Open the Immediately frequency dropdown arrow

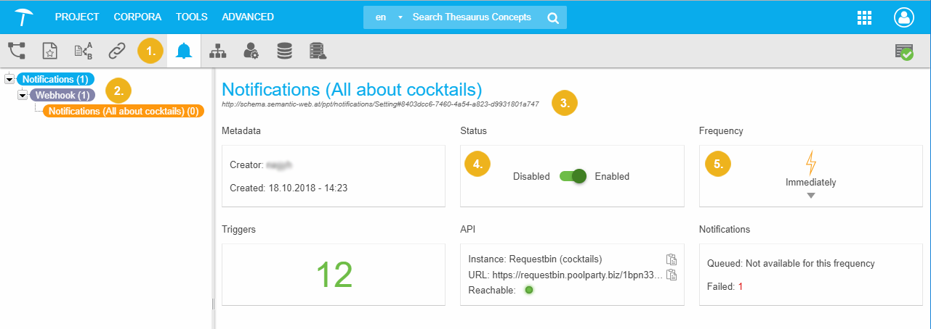(811, 196)
